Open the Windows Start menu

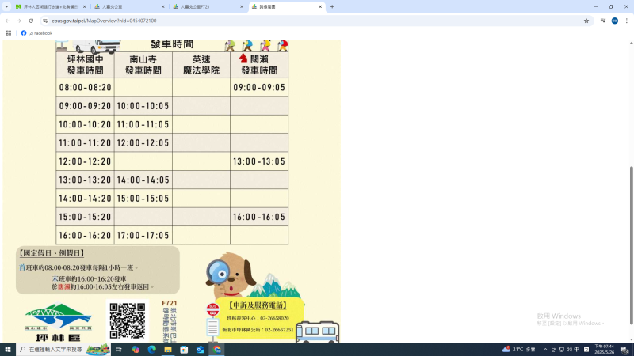pos(8,350)
